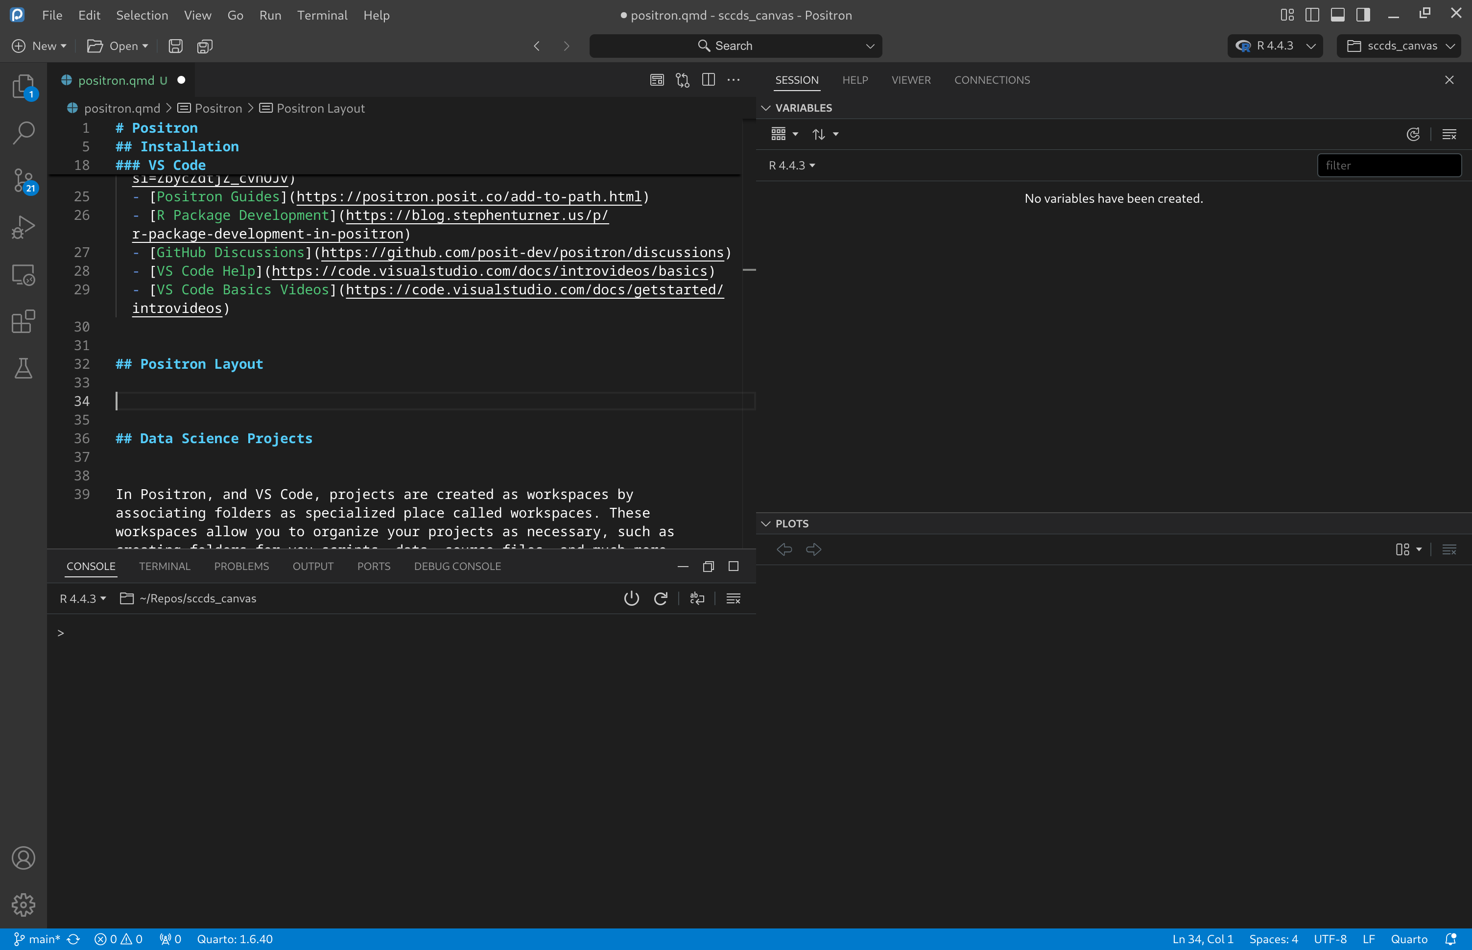Toggle secondary sidebar visibility in title bar
The height and width of the screenshot is (950, 1472).
[x=1363, y=15]
